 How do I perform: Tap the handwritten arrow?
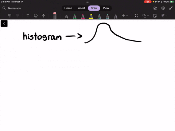pyautogui.click(x=74, y=36)
